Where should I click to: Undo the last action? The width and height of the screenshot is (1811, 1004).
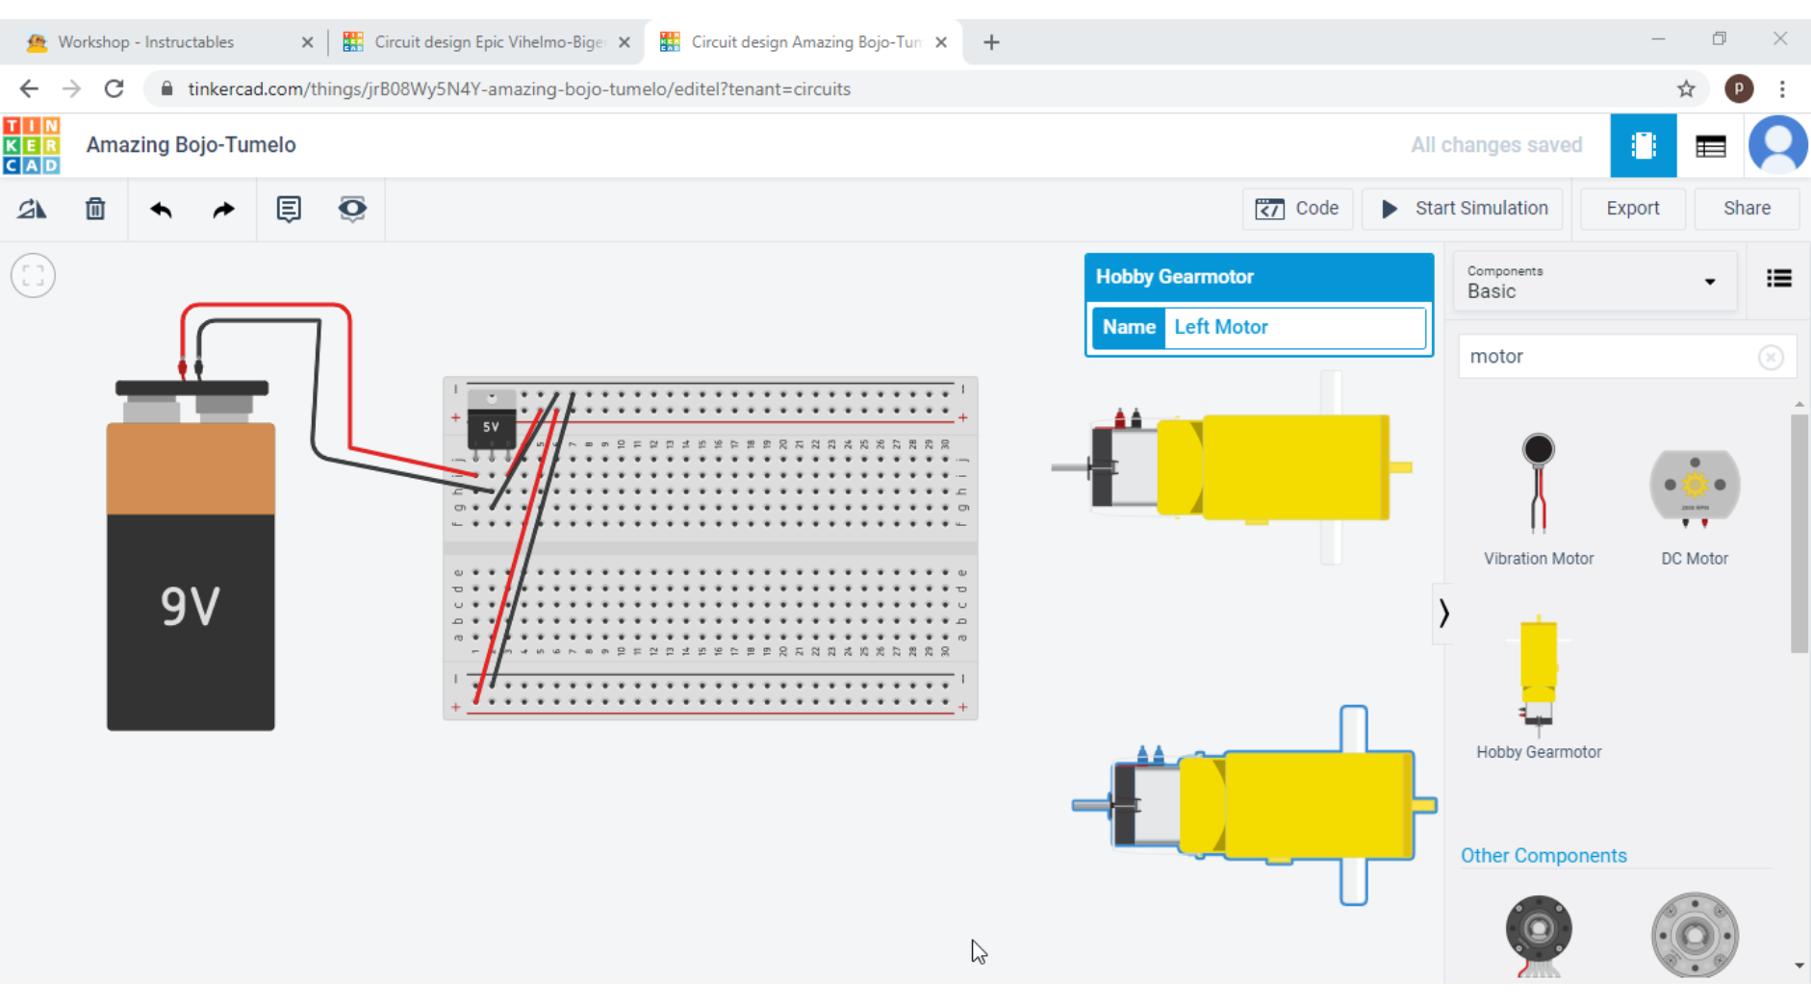(161, 209)
